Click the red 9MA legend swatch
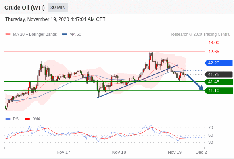 (x=27, y=119)
